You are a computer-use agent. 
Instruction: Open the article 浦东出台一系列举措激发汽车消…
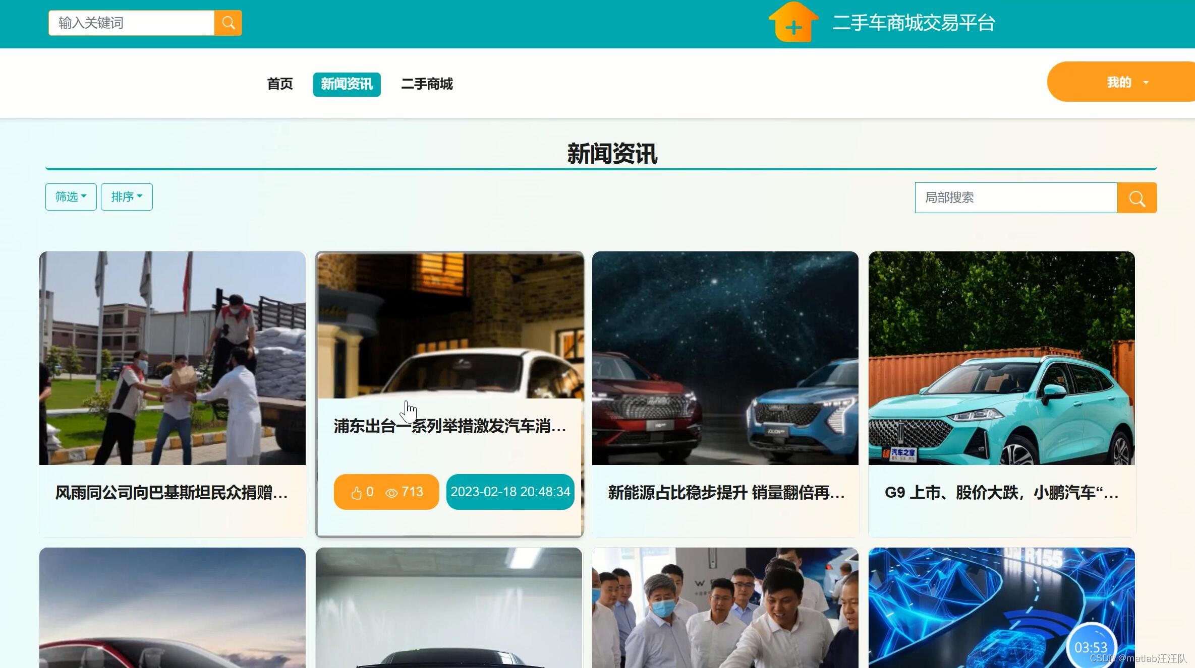pyautogui.click(x=449, y=427)
